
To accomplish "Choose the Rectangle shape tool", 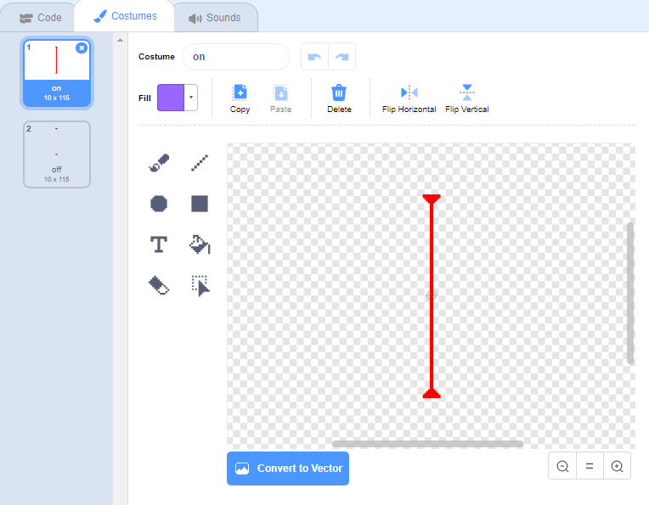I will (x=200, y=204).
